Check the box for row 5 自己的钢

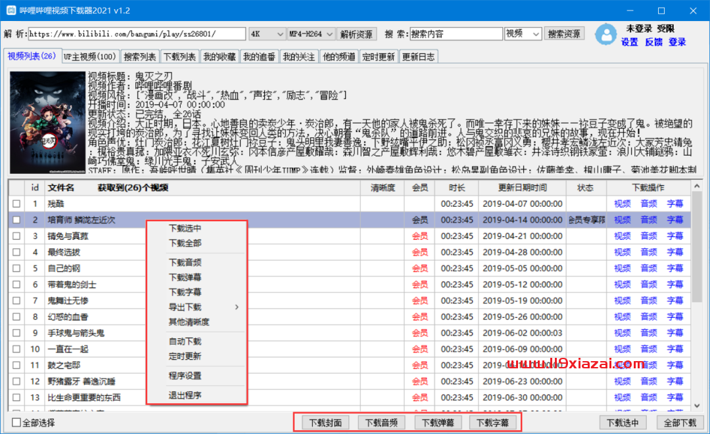click(x=16, y=269)
